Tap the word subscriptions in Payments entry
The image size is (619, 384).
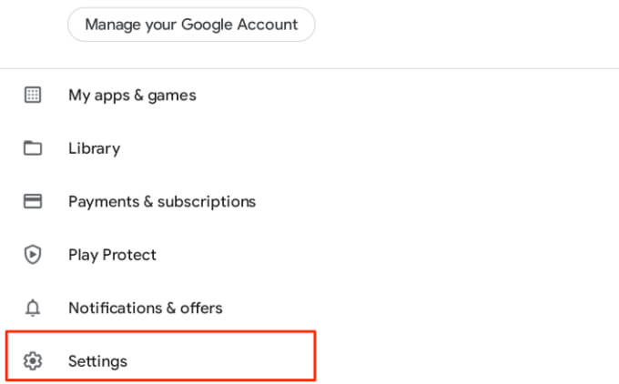tap(207, 201)
